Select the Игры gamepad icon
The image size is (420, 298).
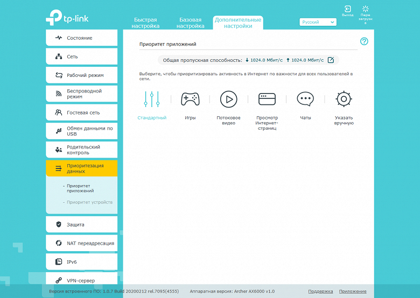click(x=190, y=100)
